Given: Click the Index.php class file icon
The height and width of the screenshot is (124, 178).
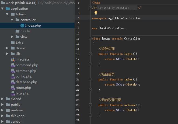Looking at the screenshot, I should pyautogui.click(x=22, y=26).
